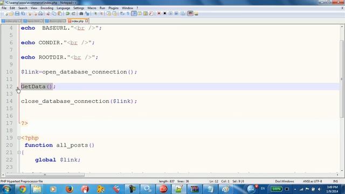Open the Search menu
The width and height of the screenshot is (345, 194).
[23, 8]
